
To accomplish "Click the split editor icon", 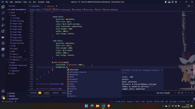I will (189, 6).
